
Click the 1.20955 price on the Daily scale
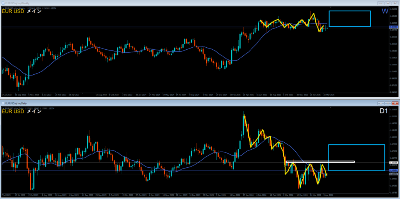click(x=393, y=109)
